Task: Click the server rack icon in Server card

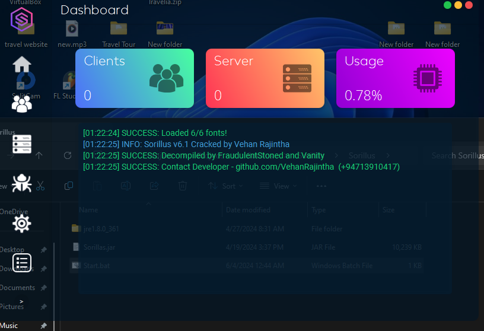Action: pyautogui.click(x=297, y=78)
